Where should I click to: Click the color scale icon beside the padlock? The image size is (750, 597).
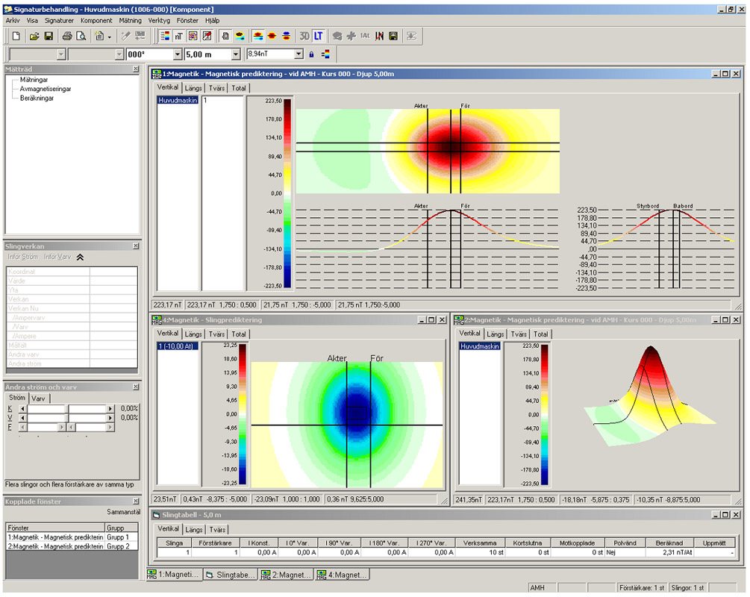(x=325, y=54)
